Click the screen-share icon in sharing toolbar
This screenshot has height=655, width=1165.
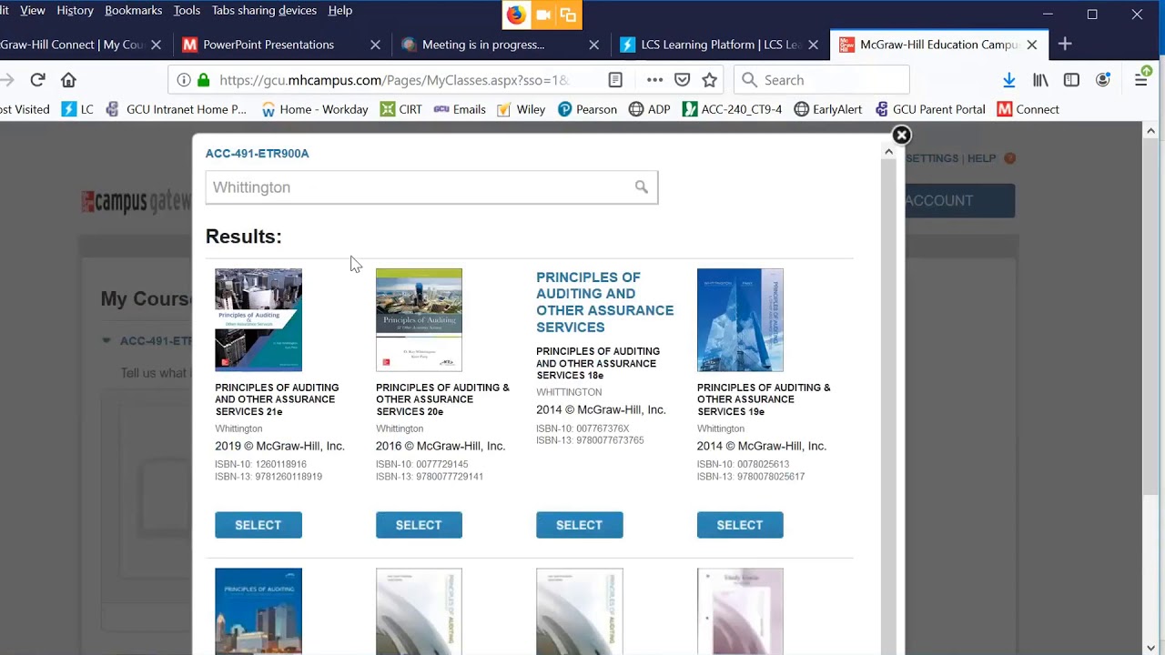click(568, 15)
